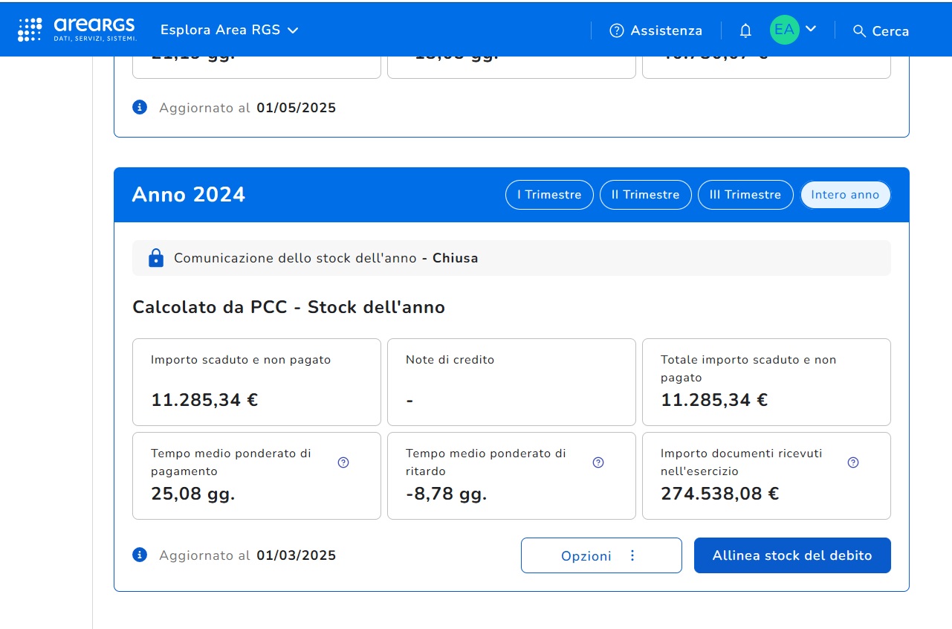Click the lock icon for stock communication
This screenshot has height=629, width=952.
click(155, 258)
